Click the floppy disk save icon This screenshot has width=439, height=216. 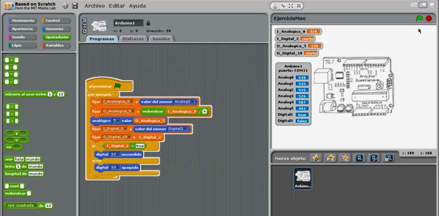[x=75, y=6]
